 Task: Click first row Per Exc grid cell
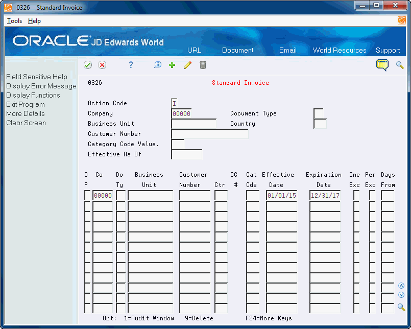click(372, 196)
